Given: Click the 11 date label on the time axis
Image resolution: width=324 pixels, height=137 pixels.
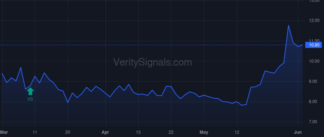Looking at the screenshot, I should point(35,132).
